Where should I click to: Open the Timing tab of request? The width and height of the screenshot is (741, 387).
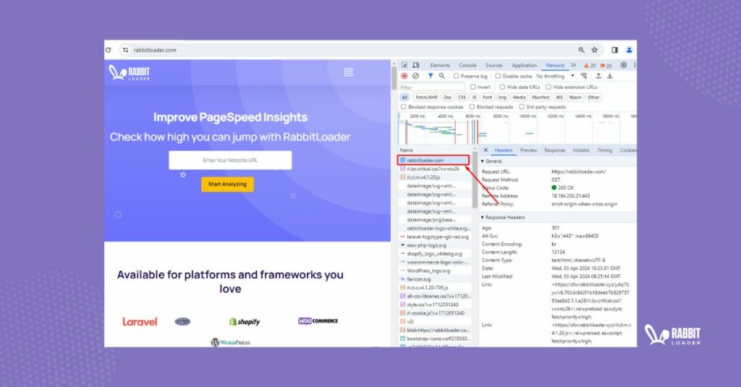(604, 150)
